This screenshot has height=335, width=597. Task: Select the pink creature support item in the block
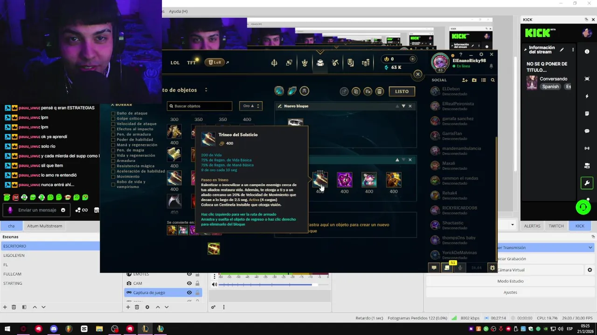point(369,180)
